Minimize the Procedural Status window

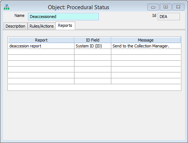(x=153, y=7)
